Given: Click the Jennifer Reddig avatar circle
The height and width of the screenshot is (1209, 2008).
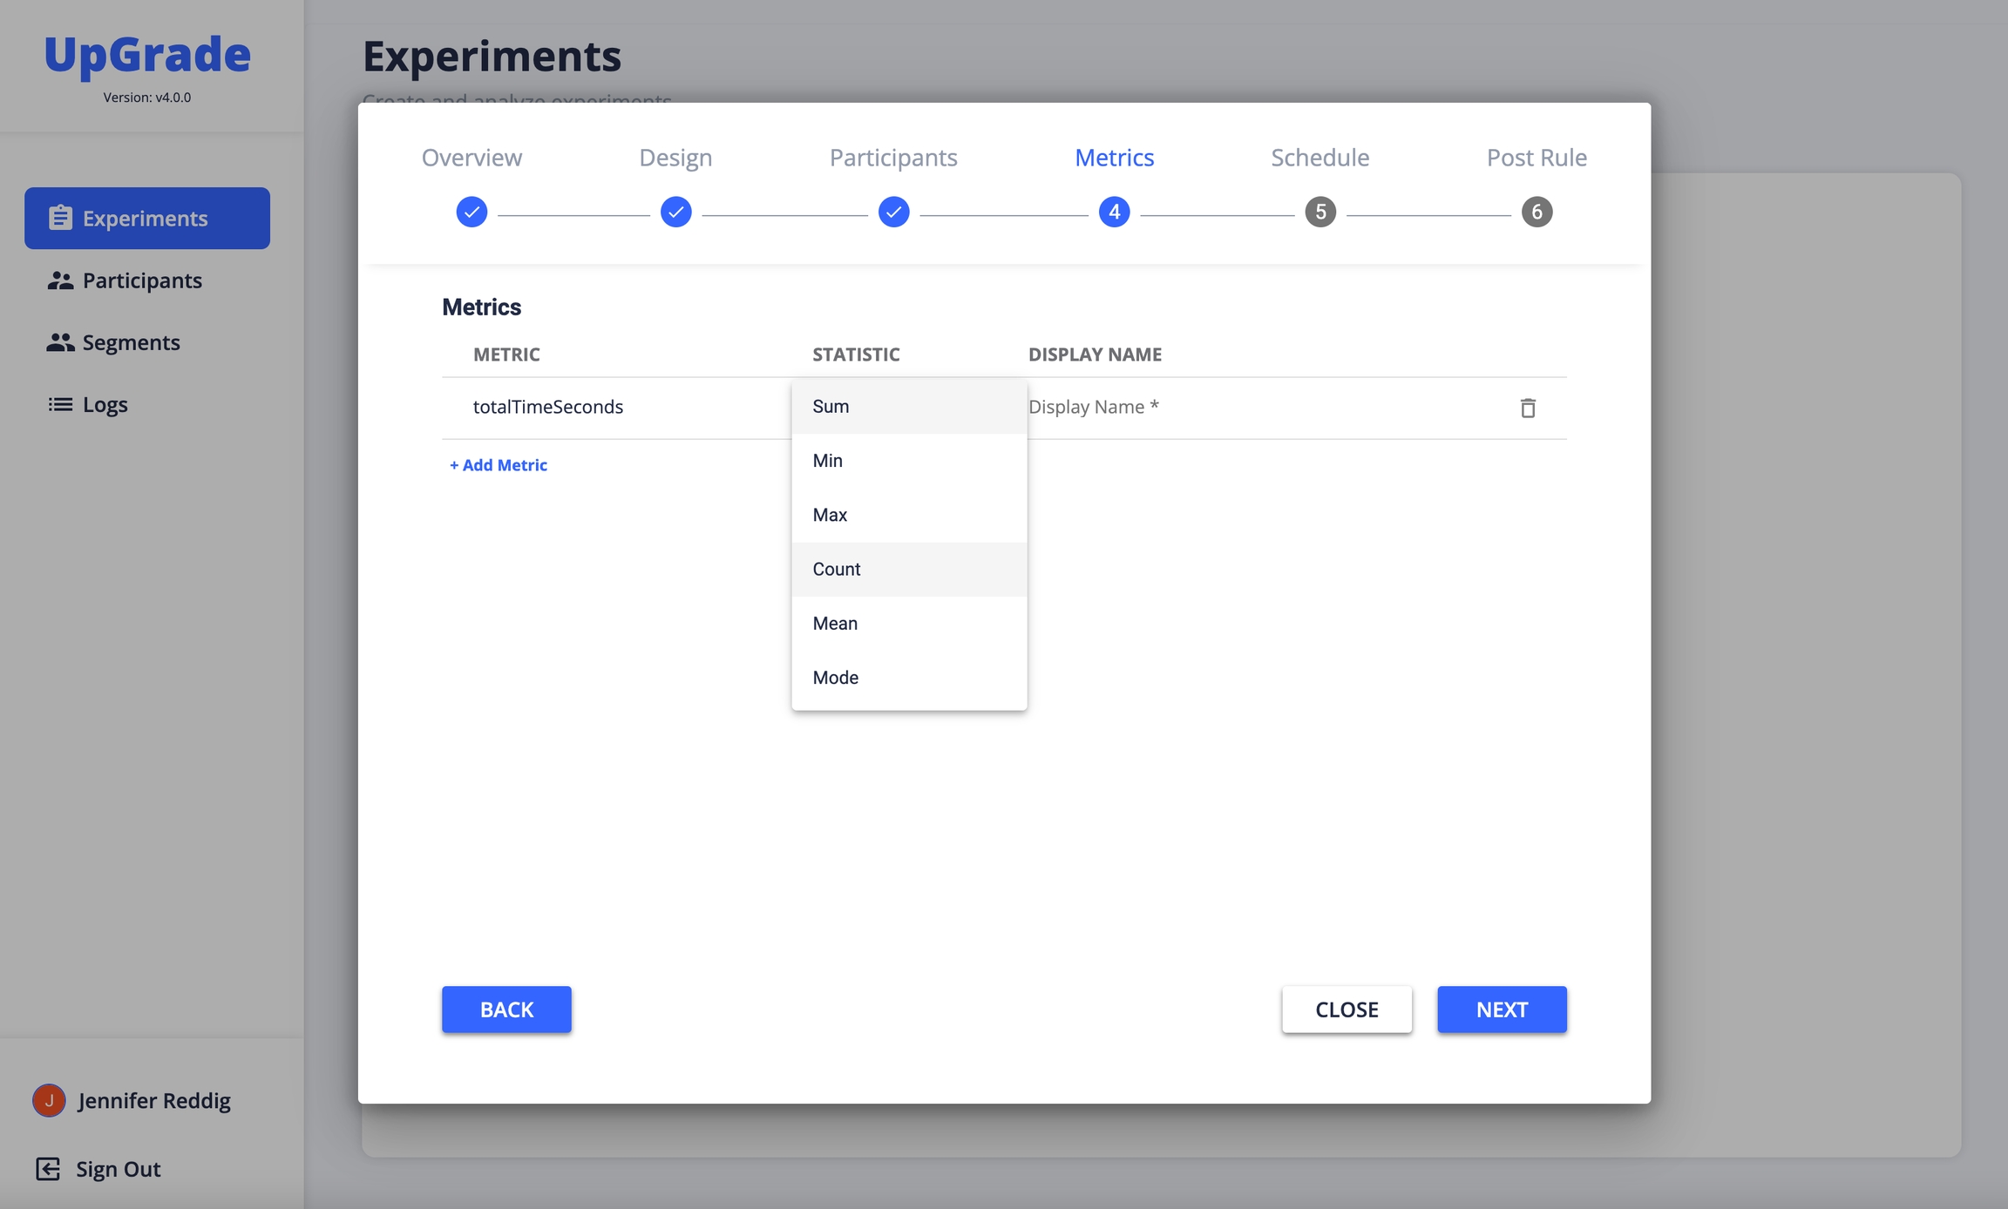Looking at the screenshot, I should tap(49, 1100).
